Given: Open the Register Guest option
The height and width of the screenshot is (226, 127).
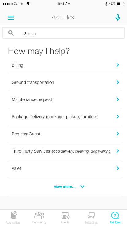Looking at the screenshot, I should [65, 134].
